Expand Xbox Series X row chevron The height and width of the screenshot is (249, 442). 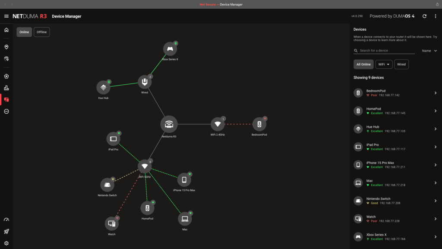[x=435, y=237]
